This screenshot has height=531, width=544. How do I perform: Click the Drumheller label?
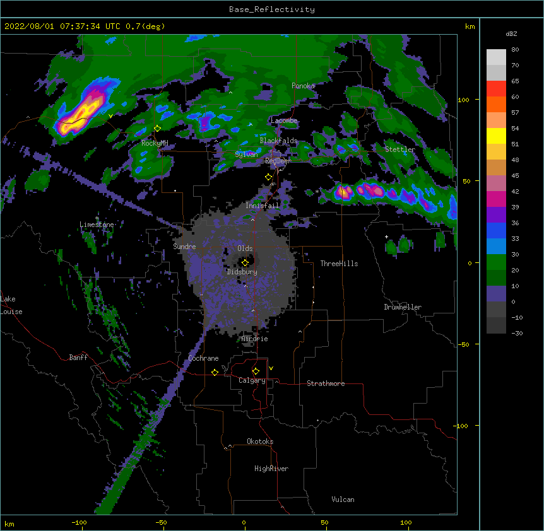tap(403, 307)
